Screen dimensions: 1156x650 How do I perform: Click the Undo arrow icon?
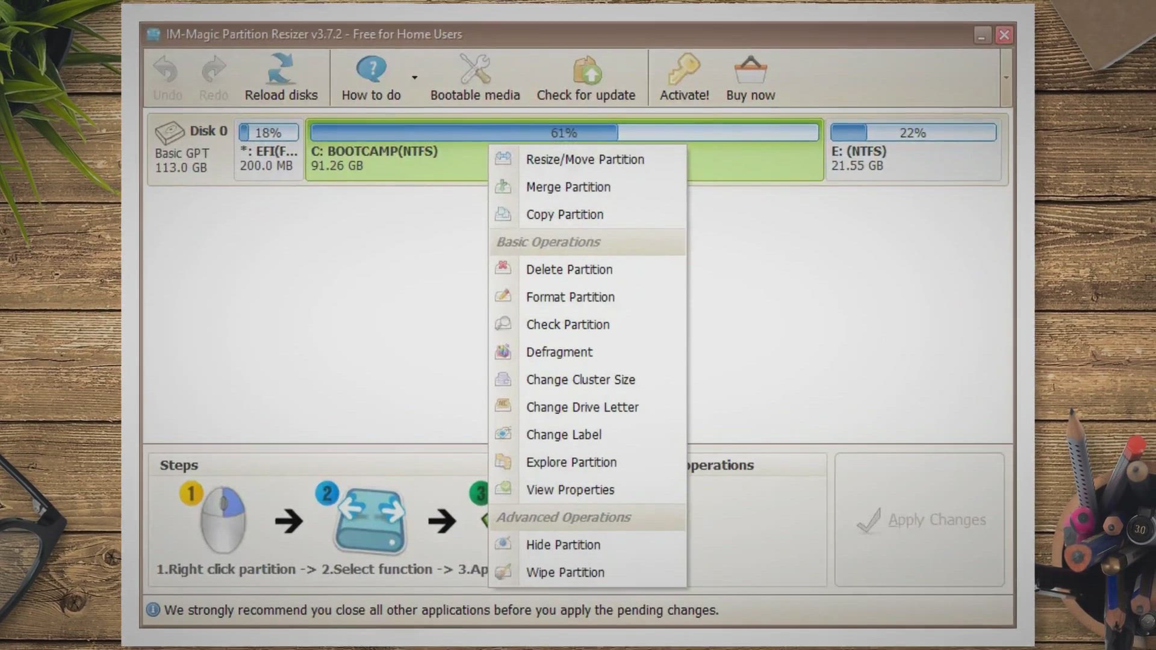coord(166,70)
